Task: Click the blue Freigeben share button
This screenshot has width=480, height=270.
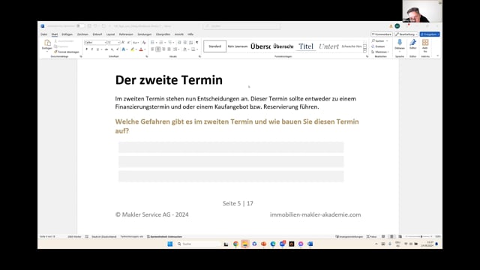Action: [x=430, y=34]
